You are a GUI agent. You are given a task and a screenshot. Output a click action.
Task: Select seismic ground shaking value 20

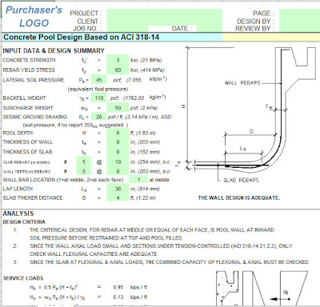coord(98,117)
